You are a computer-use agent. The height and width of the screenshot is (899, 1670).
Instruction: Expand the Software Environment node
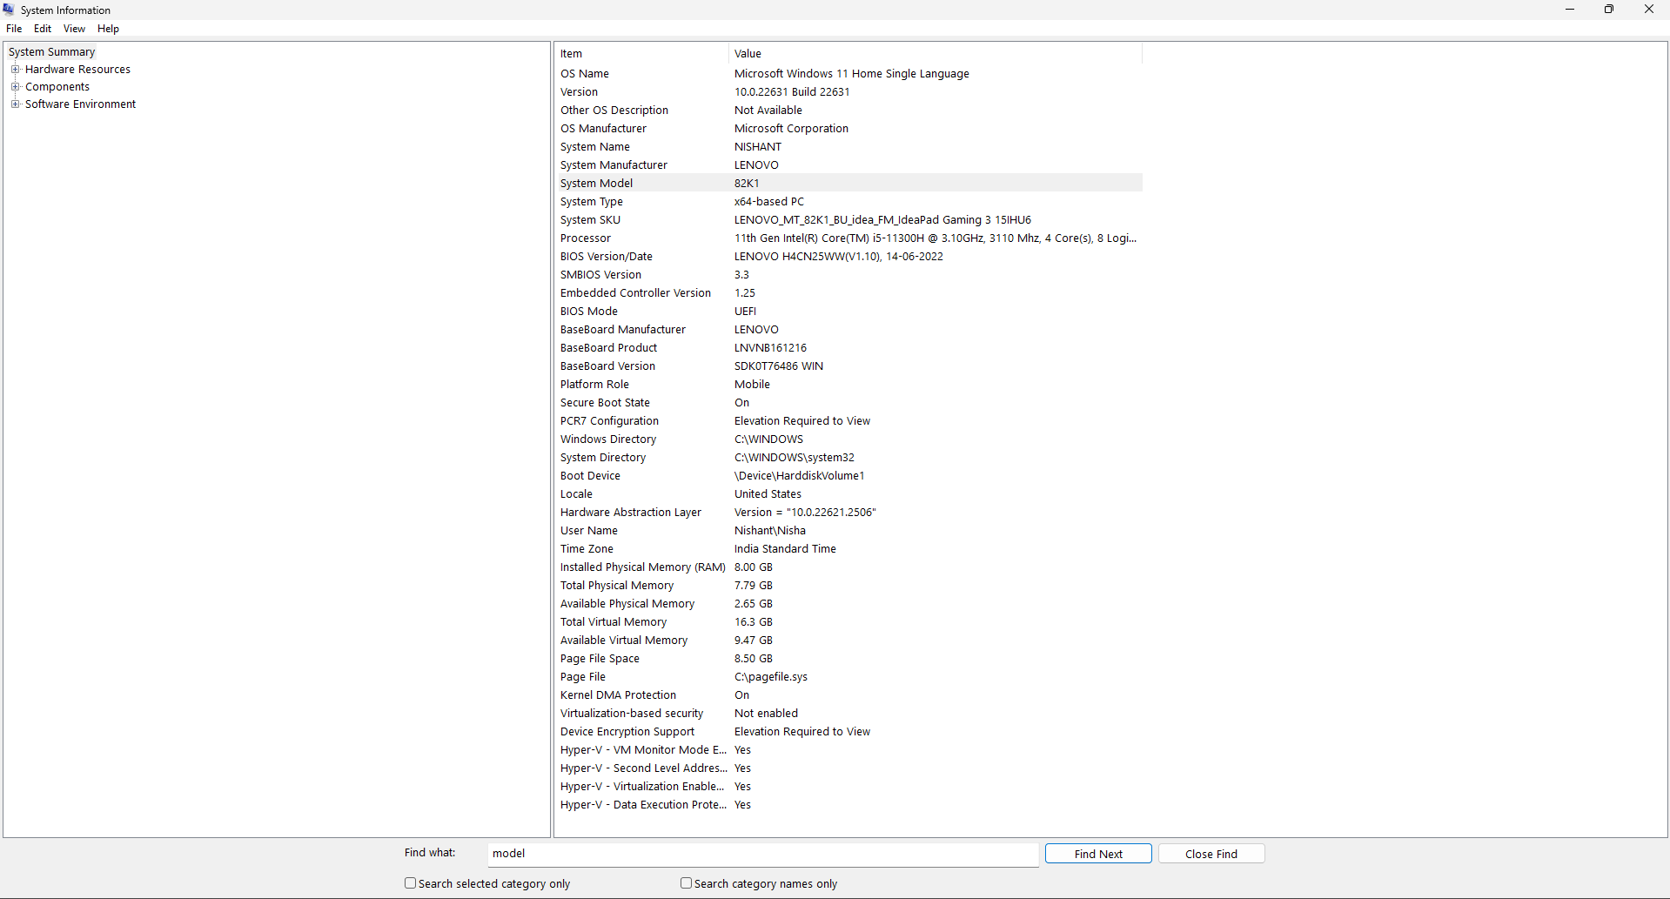tap(16, 104)
